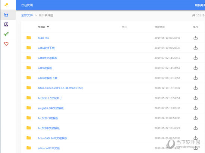Download the ad16软件下载 folder

[x=195, y=48]
